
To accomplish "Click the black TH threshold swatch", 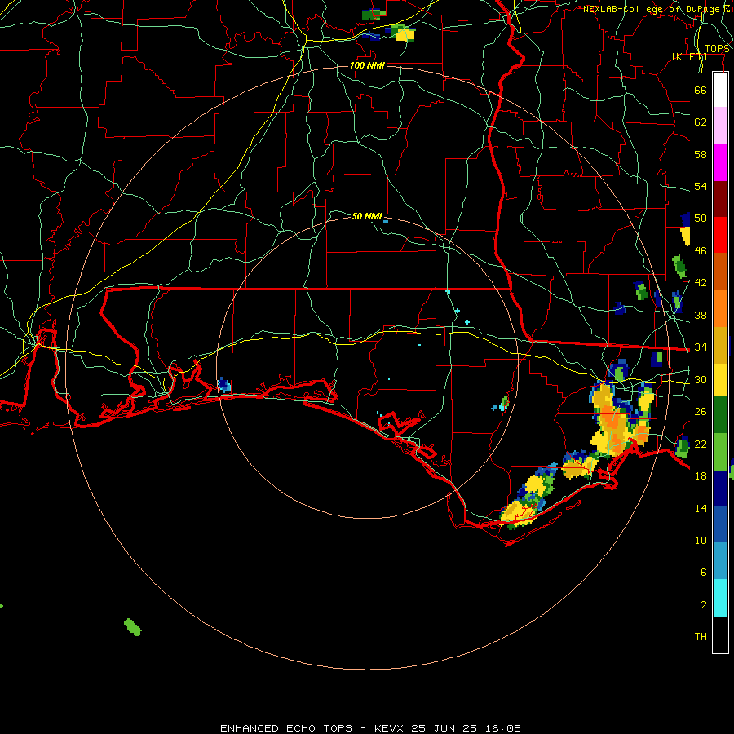I will [x=720, y=635].
